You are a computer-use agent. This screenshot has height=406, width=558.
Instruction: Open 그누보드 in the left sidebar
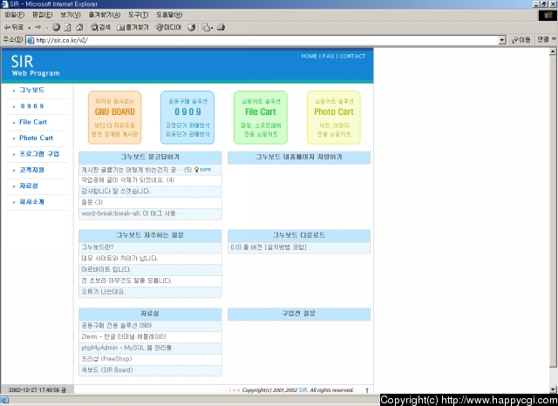pyautogui.click(x=31, y=90)
